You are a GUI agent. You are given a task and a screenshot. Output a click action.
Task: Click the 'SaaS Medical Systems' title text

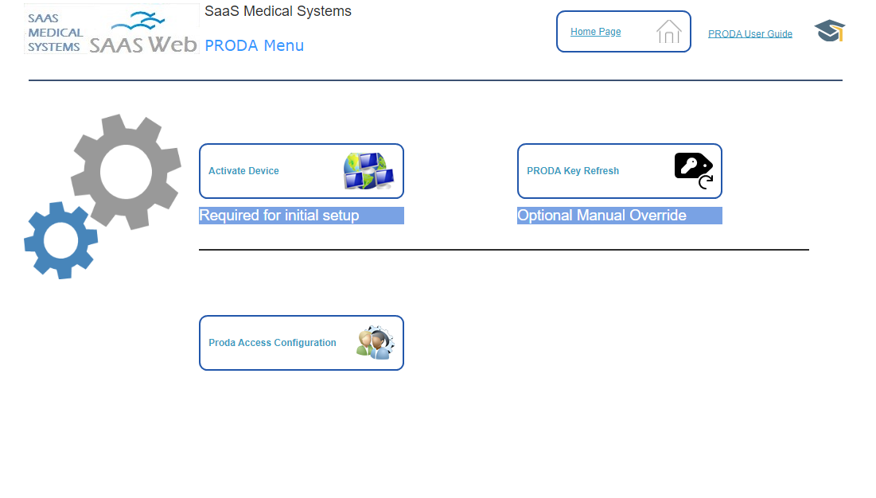(278, 11)
